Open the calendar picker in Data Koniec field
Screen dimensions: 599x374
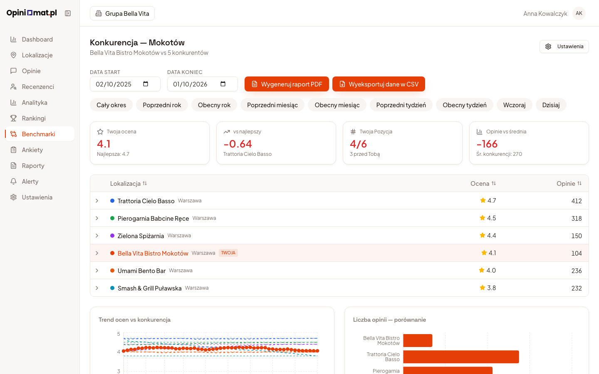pos(223,84)
